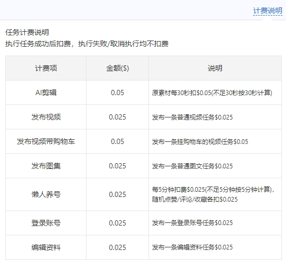Select the 发布视频带购物车 row label

click(46, 141)
